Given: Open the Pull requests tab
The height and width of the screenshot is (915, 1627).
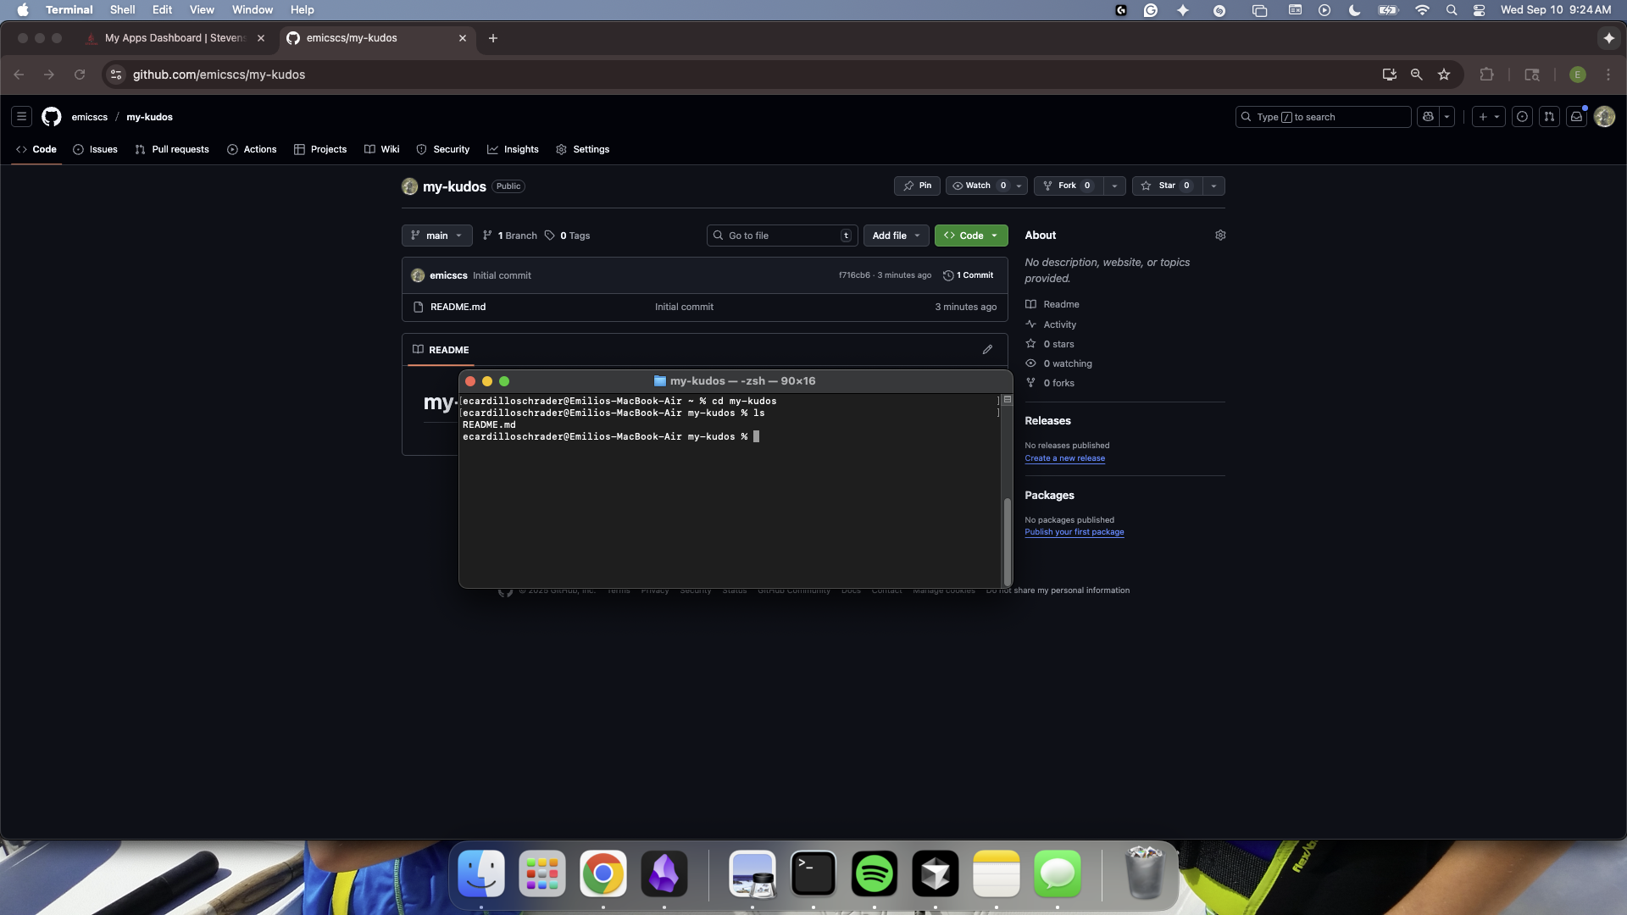Looking at the screenshot, I should click(x=172, y=149).
